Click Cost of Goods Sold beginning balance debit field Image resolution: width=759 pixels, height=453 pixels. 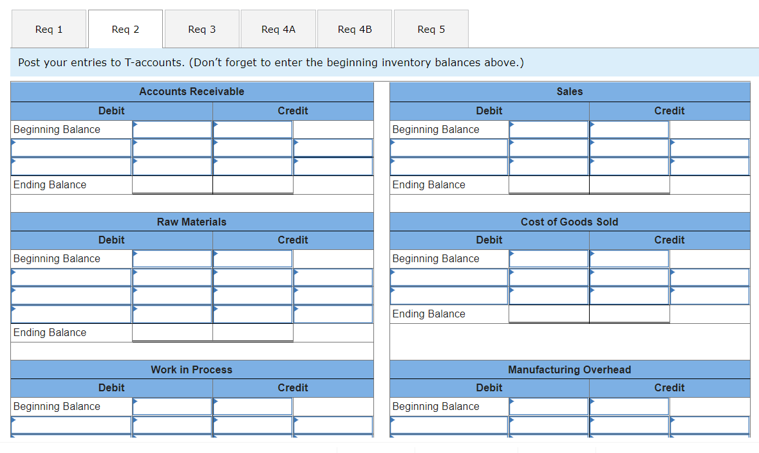point(549,258)
